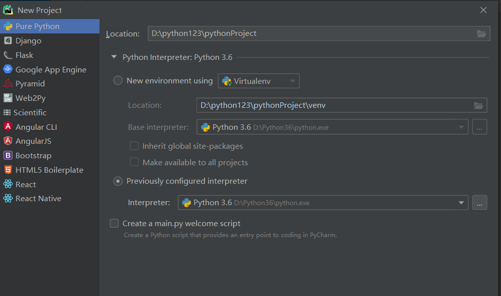Open the Interpreter Python 3.6 dropdown
This screenshot has height=296, width=501.
(x=322, y=203)
